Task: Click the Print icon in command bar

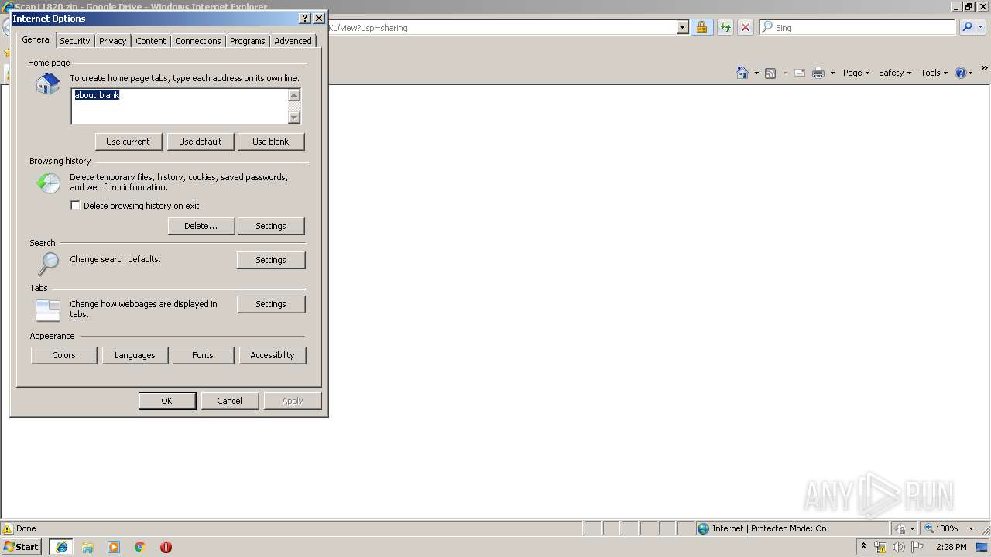Action: click(818, 73)
